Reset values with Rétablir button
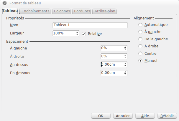The height and width of the screenshot is (121, 179). coord(167,116)
